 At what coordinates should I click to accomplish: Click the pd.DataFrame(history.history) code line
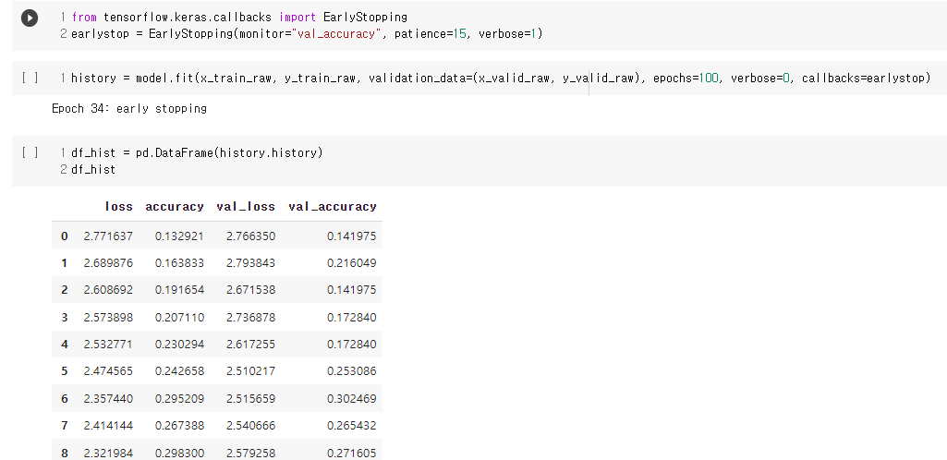pyautogui.click(x=197, y=152)
